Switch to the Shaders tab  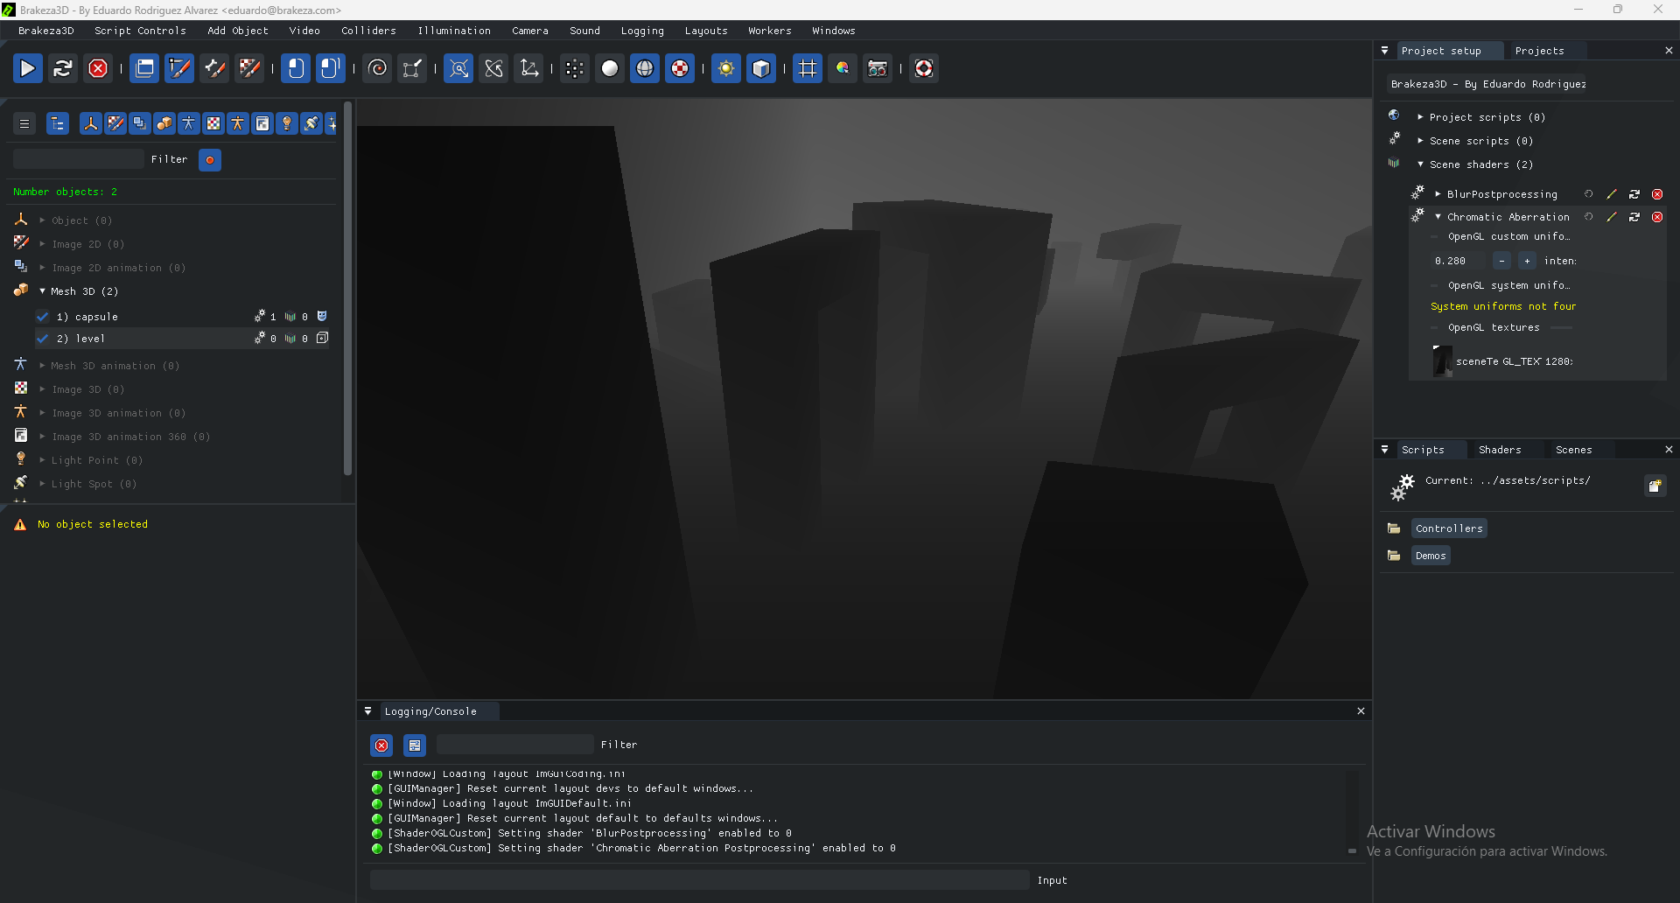point(1499,450)
